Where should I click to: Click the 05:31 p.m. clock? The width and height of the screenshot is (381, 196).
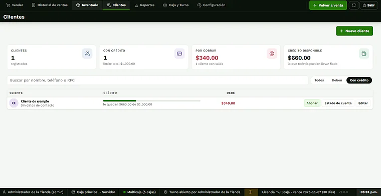pyautogui.click(x=369, y=192)
